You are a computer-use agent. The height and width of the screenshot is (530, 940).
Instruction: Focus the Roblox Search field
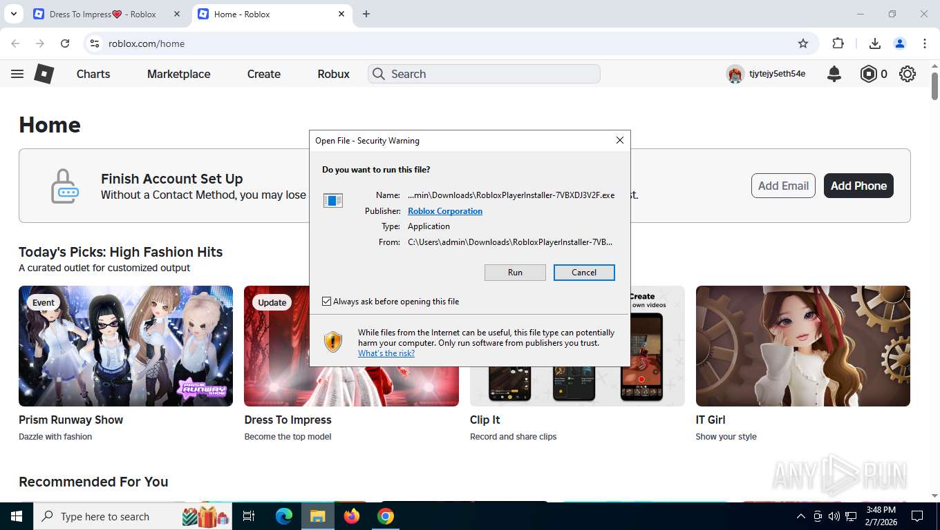tap(484, 74)
